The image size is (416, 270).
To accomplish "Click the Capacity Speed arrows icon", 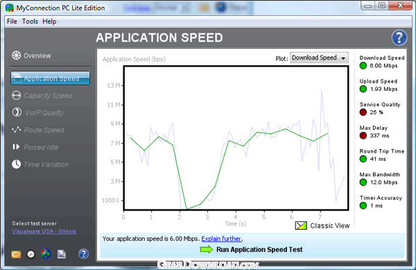I will [16, 96].
